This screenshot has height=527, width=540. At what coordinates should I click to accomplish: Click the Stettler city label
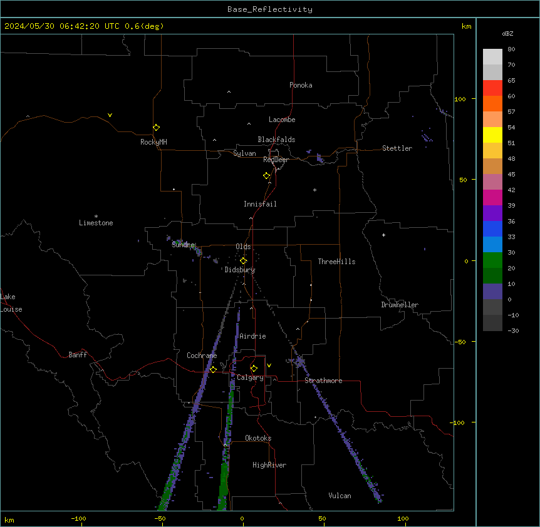397,148
